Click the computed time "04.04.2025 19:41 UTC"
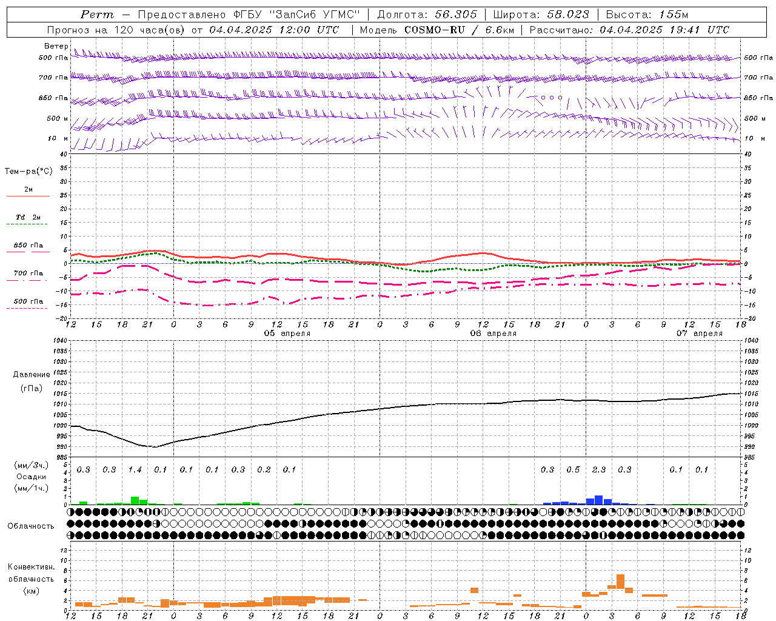The image size is (776, 621). click(x=664, y=30)
